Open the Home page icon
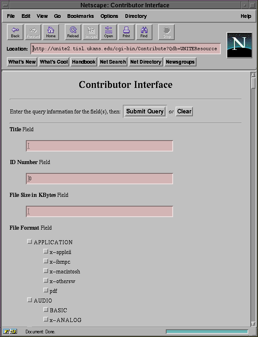Viewport: 258px width, 337px height. [x=51, y=32]
